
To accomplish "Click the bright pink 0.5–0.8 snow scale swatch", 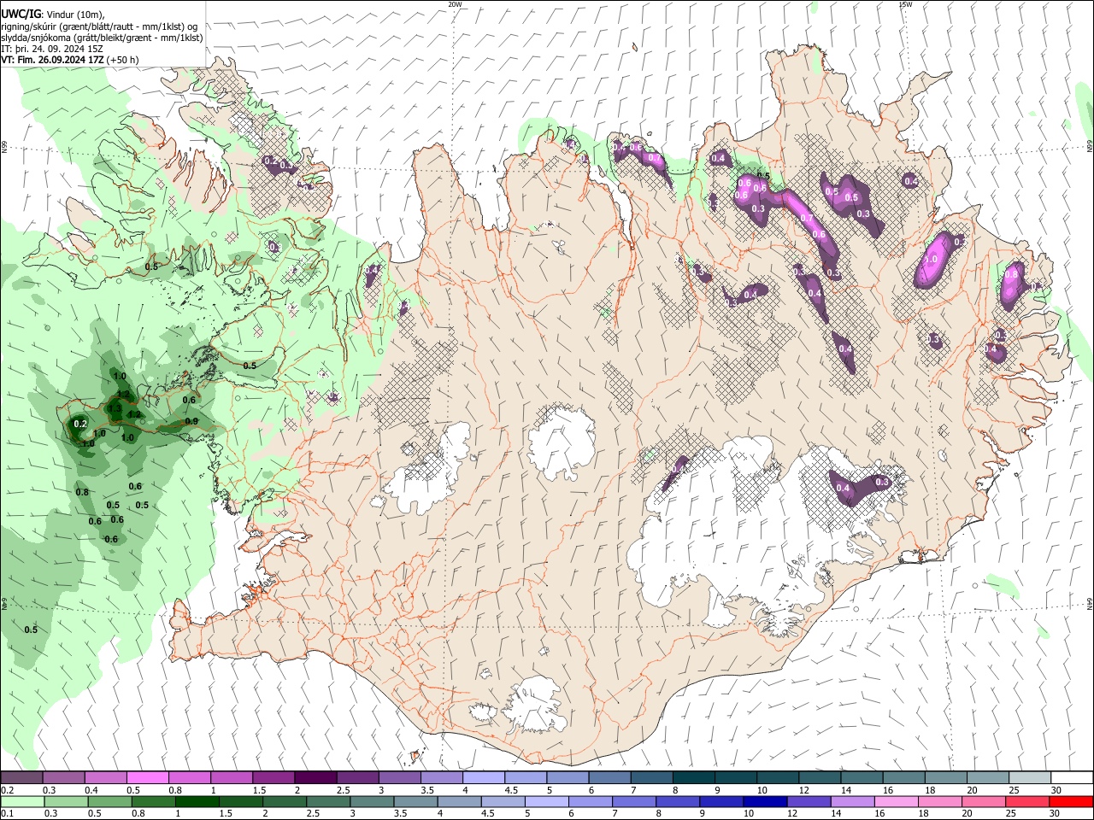I will click(x=147, y=777).
